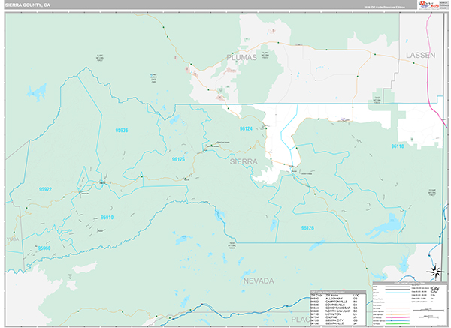Click ZIP code label 95936

click(x=122, y=131)
